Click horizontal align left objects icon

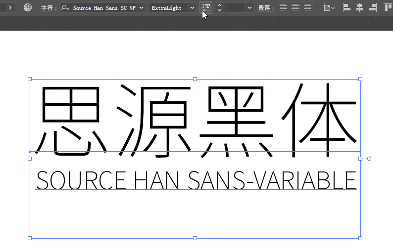coord(347,7)
